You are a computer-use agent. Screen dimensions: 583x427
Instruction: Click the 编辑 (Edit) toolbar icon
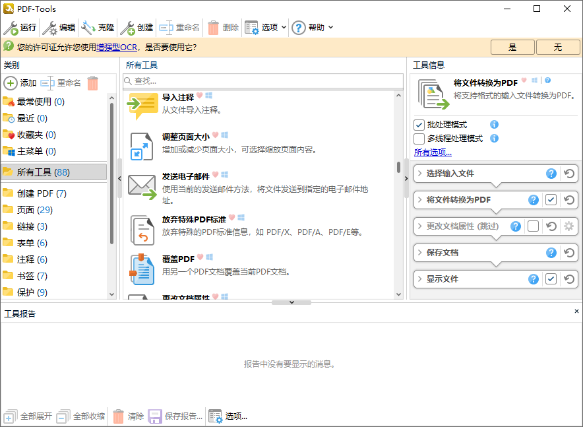click(x=50, y=28)
